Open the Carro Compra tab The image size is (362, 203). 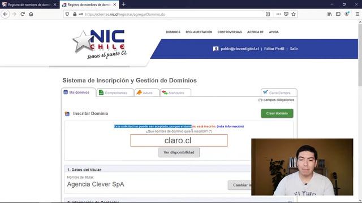[x=279, y=92]
